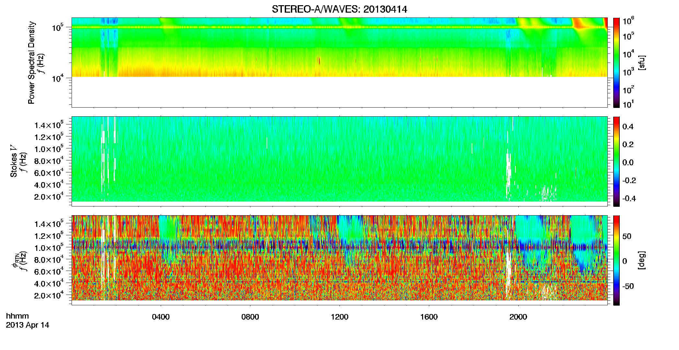Click the "50" label on the deg color bar
Viewport: 679px width, 350px height.
[x=627, y=236]
